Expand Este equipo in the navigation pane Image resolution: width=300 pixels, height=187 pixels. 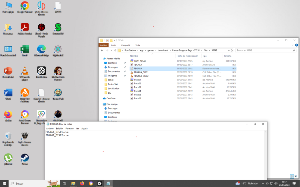pyautogui.click(x=102, y=104)
